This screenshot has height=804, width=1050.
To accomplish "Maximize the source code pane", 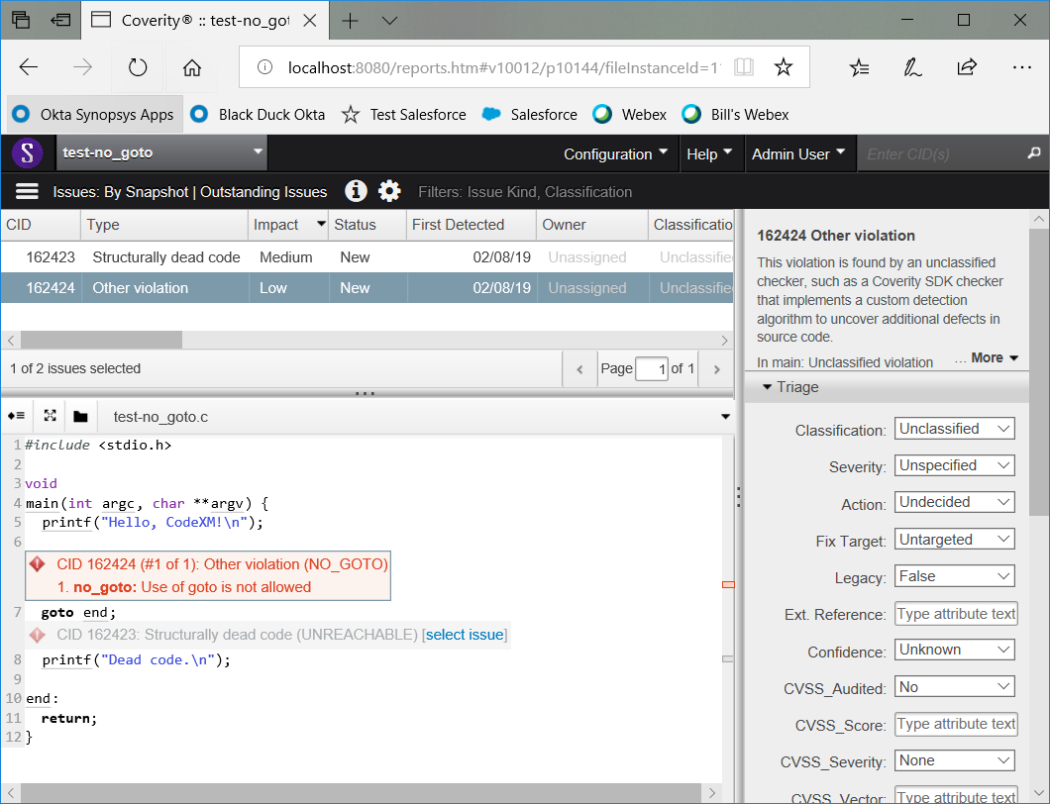I will 50,416.
